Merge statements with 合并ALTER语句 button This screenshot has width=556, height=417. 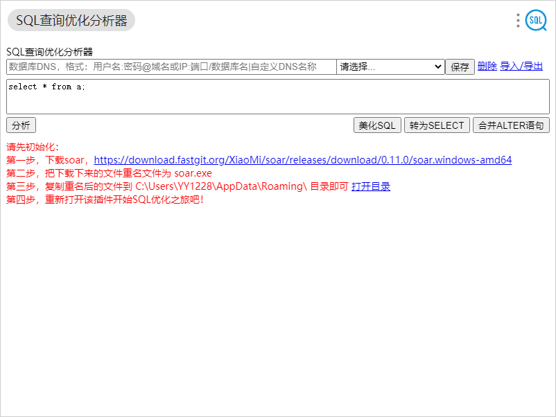(511, 125)
